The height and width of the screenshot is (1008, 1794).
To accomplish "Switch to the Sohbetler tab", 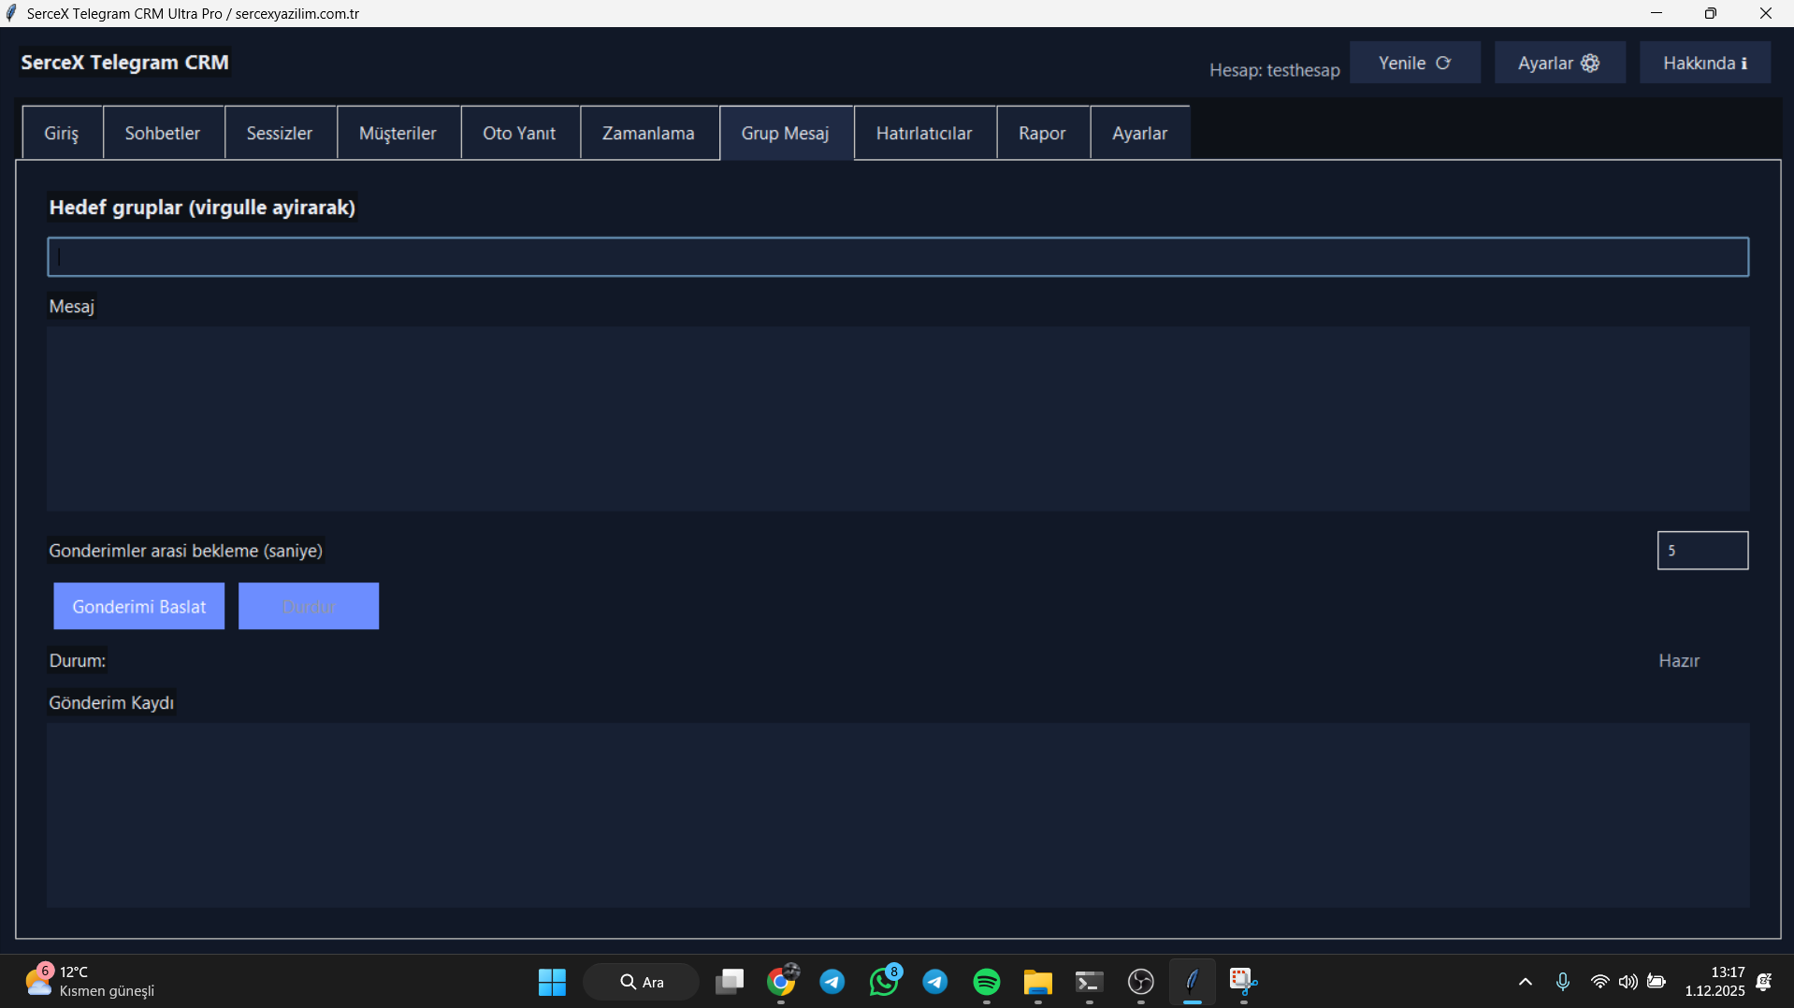I will (163, 133).
